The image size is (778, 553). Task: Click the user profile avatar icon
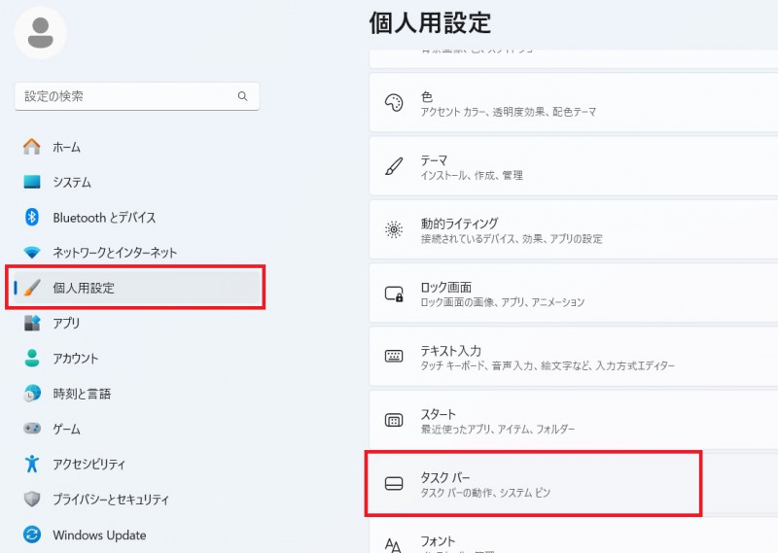coord(40,33)
